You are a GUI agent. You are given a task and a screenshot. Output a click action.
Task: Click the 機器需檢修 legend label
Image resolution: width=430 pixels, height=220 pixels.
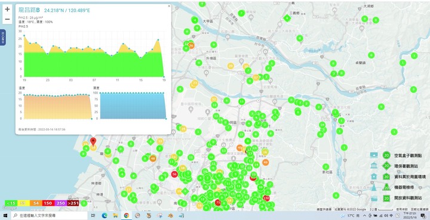(x=404, y=188)
